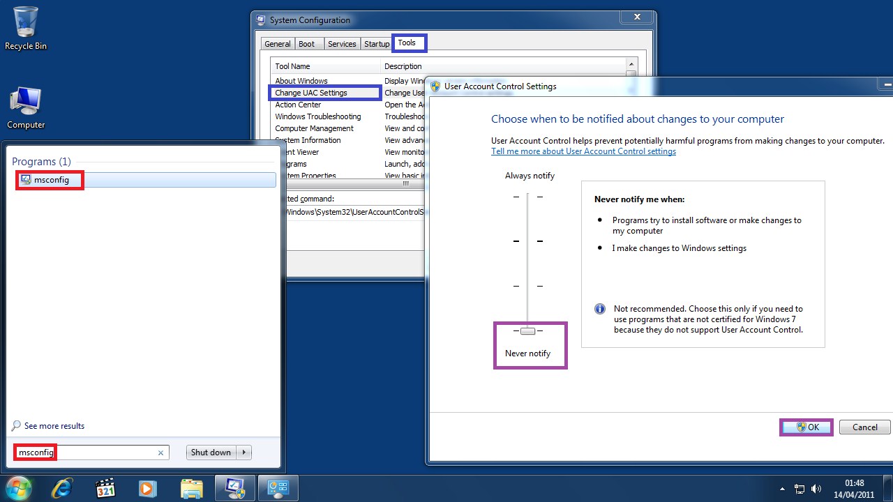Viewport: 893px width, 502px height.
Task: Close the System Configuration window
Action: pos(638,17)
